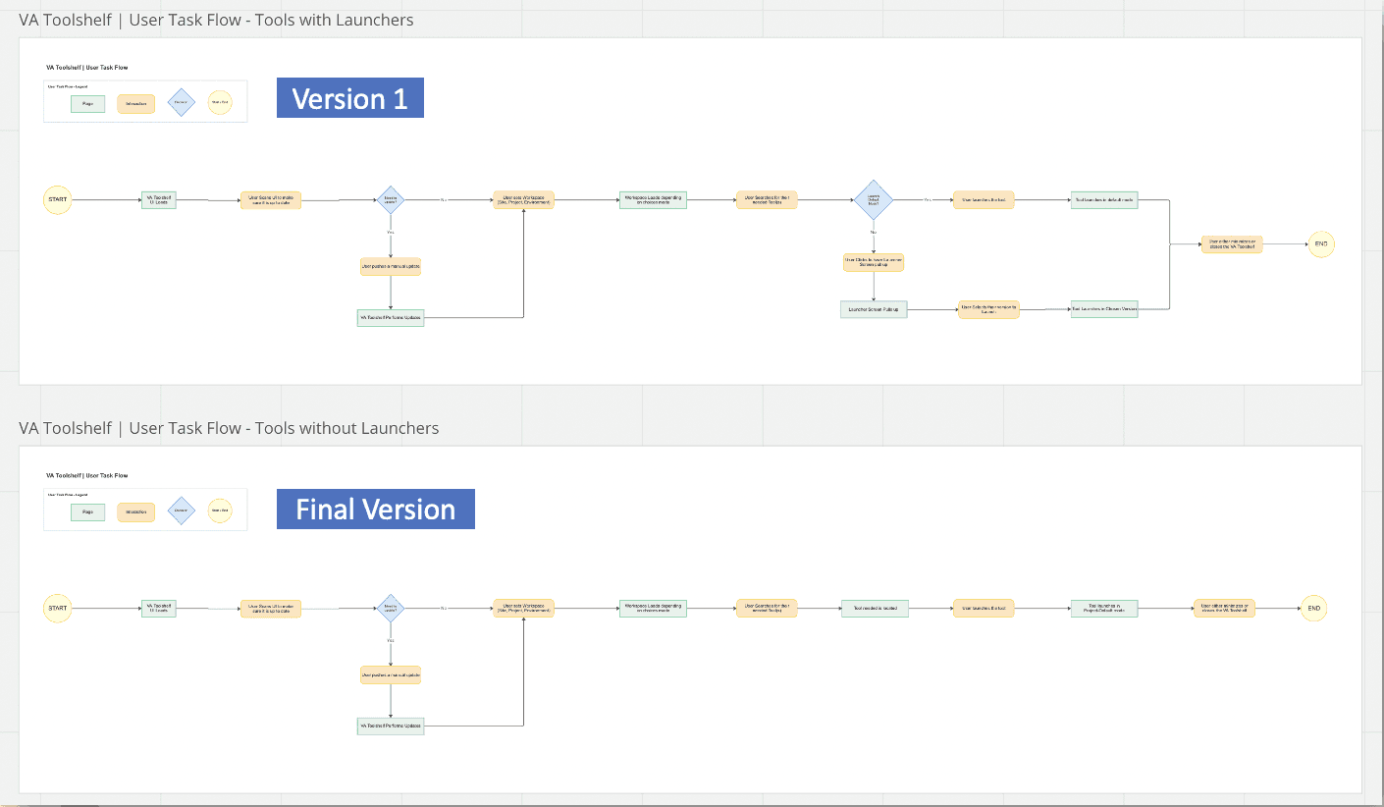The height and width of the screenshot is (807, 1384).
Task: Click the 'Yes' label beside the Launch Default Mode diamond
Action: (928, 200)
